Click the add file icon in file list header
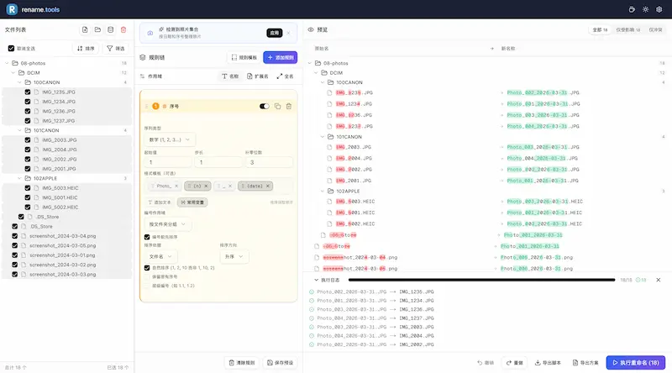 (x=85, y=30)
